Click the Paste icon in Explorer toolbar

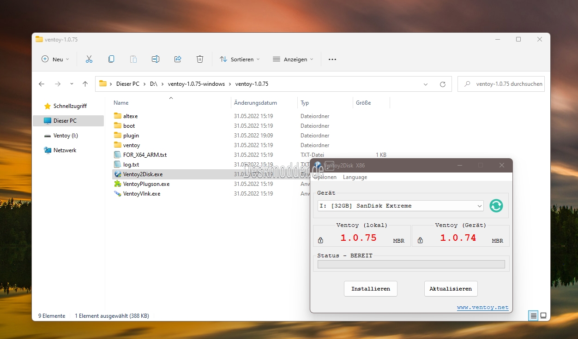[133, 59]
